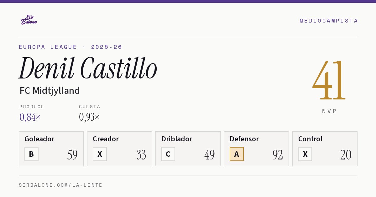The height and width of the screenshot is (197, 376).
Task: Click the Sir Balone logo
Action: click(x=29, y=20)
